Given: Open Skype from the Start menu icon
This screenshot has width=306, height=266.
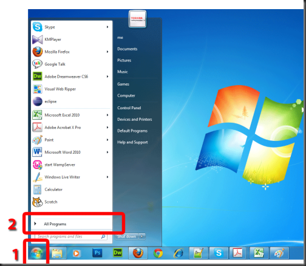Looking at the screenshot, I should click(x=38, y=27).
